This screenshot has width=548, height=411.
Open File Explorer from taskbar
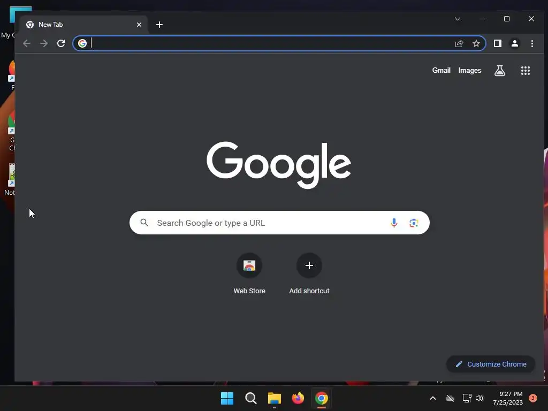click(x=275, y=398)
